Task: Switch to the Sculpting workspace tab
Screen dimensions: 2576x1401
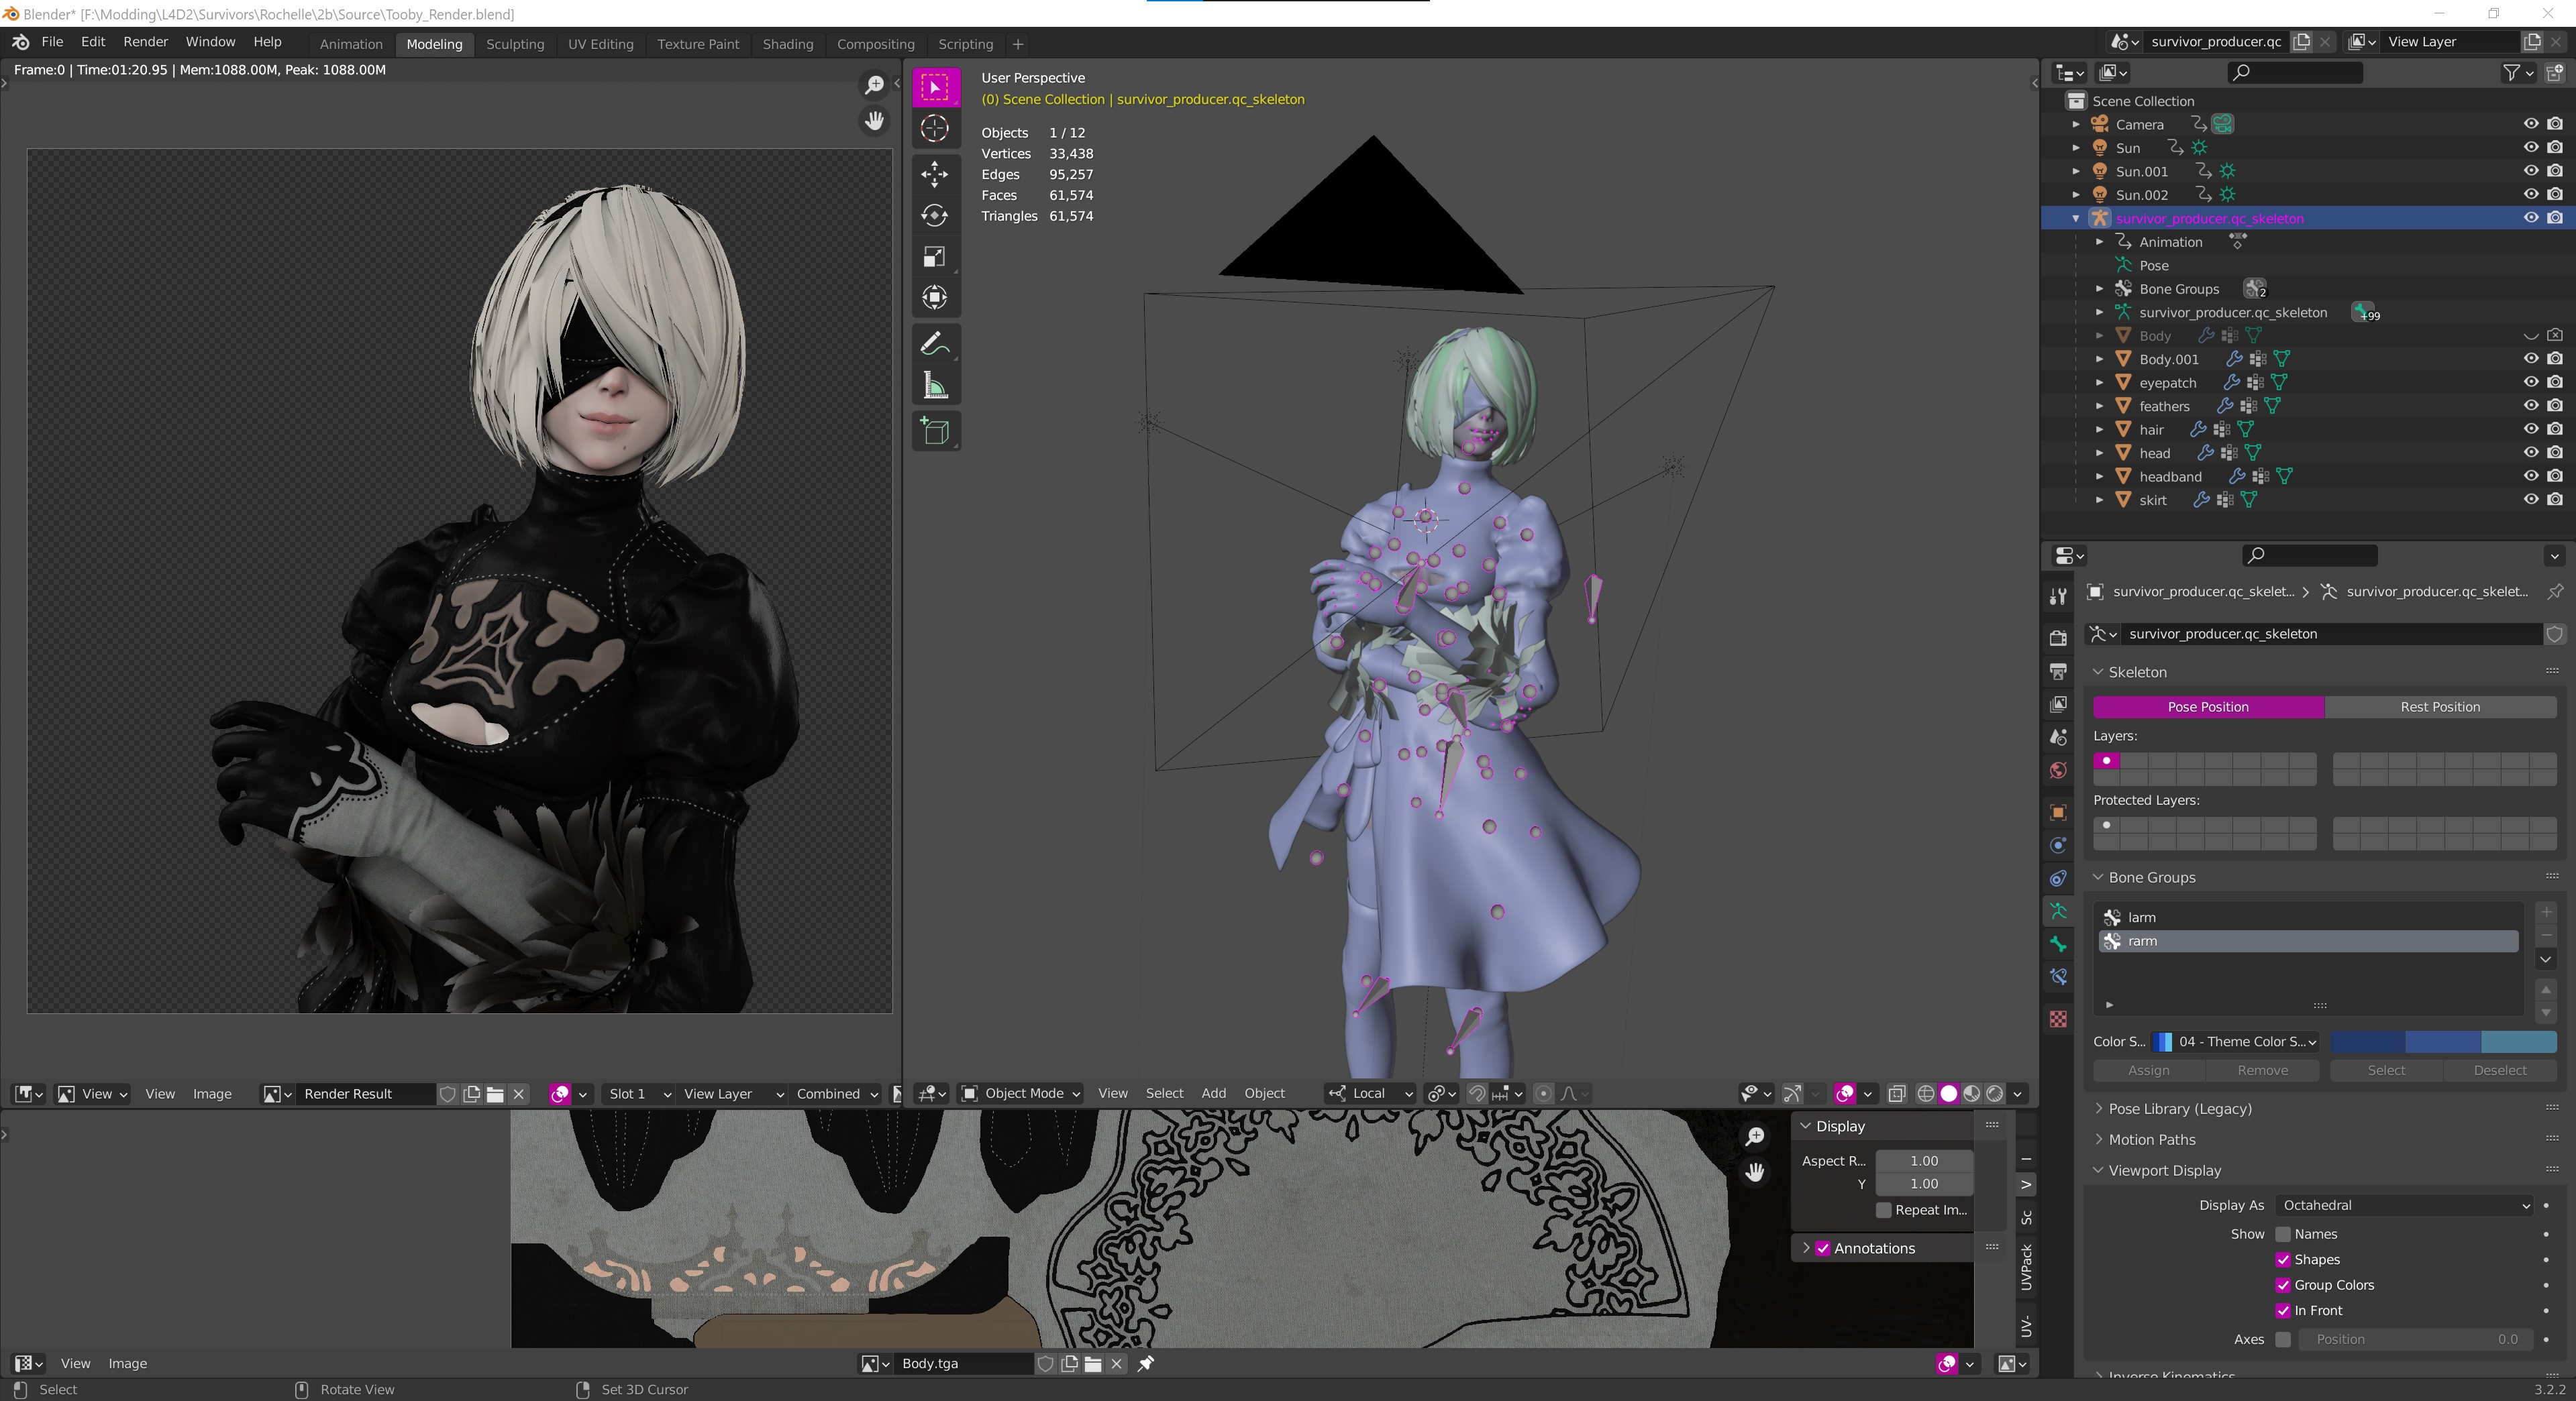Action: (x=515, y=44)
